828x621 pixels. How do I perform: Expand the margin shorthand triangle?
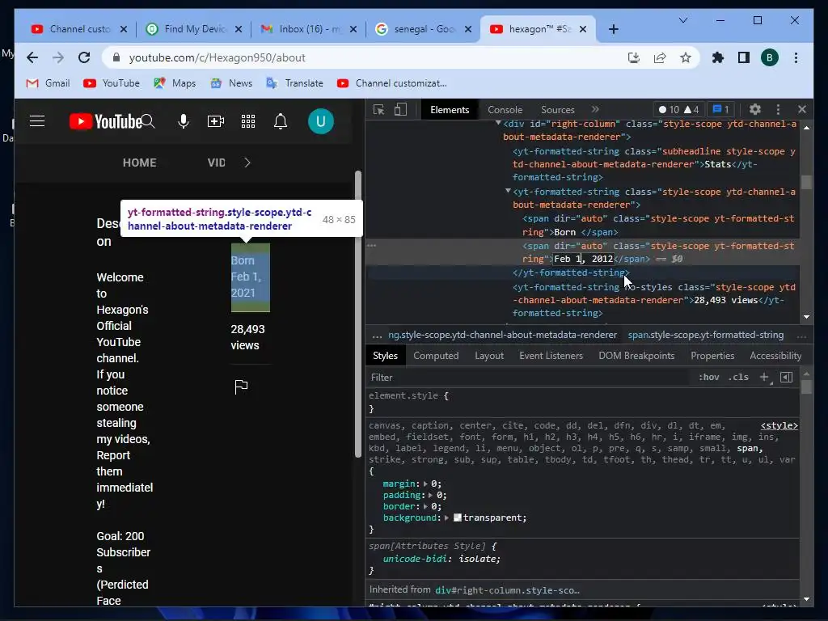(x=425, y=484)
